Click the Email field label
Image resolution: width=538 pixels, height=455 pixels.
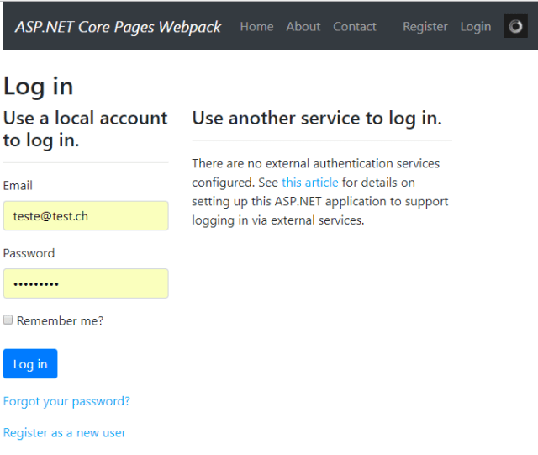tap(18, 185)
